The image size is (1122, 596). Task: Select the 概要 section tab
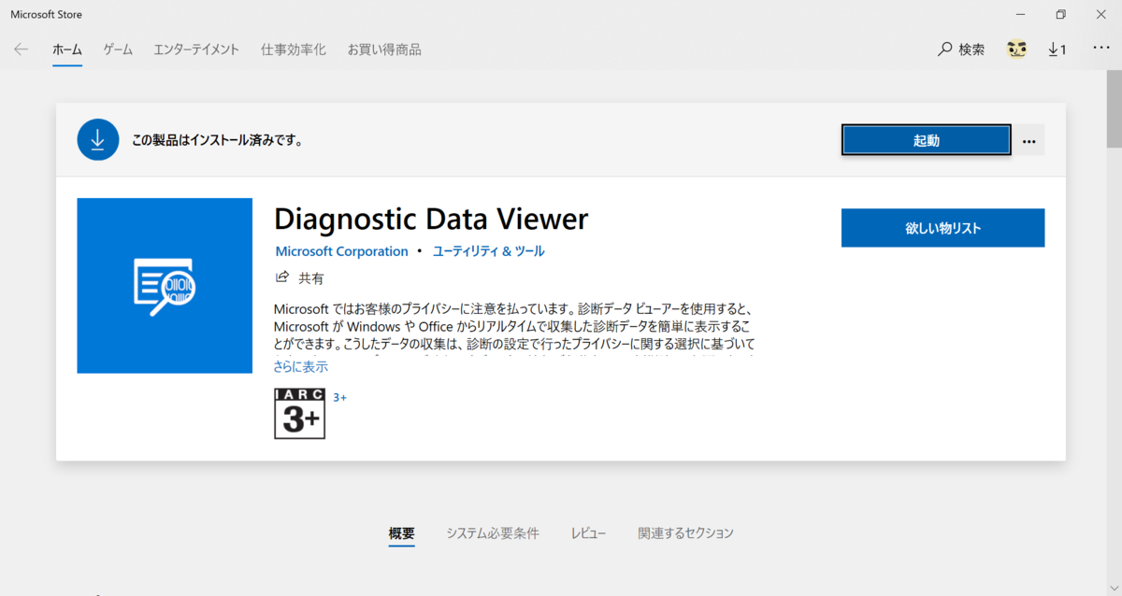click(x=402, y=533)
